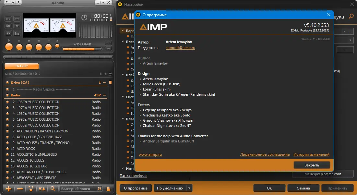Screen dimensions: 357x195
Task: Click the quick search double-arrow icon
Action: [100, 189]
